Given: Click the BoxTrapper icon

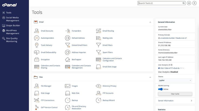Looking at the screenshot, I should (68, 60).
